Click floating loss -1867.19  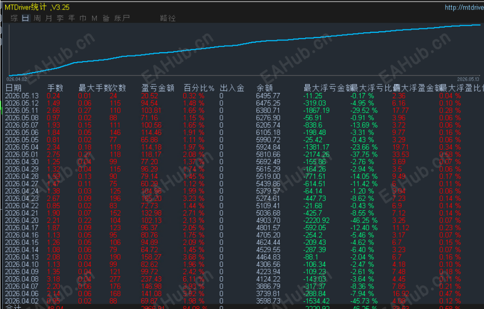pyautogui.click(x=316, y=111)
